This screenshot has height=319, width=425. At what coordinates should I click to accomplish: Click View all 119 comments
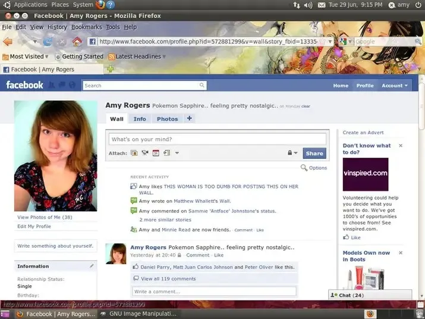[168, 279]
